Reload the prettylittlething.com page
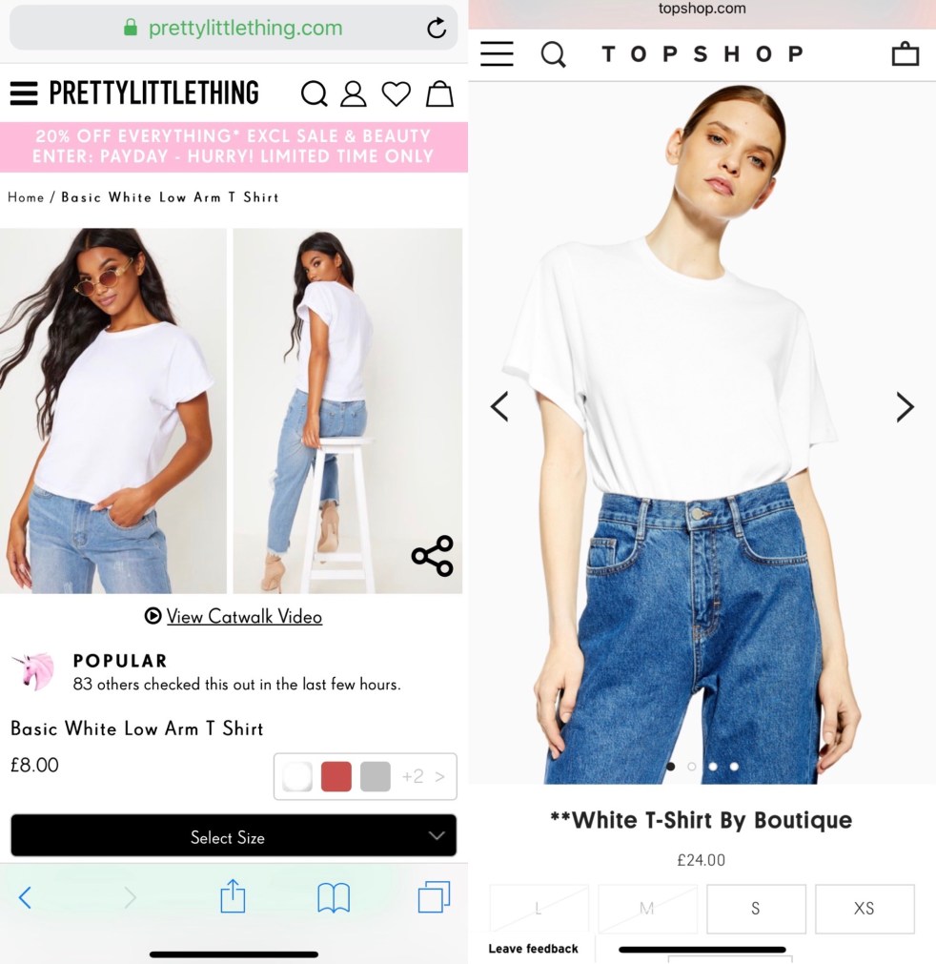 pyautogui.click(x=437, y=28)
